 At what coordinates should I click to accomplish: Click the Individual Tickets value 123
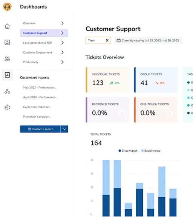tap(98, 83)
